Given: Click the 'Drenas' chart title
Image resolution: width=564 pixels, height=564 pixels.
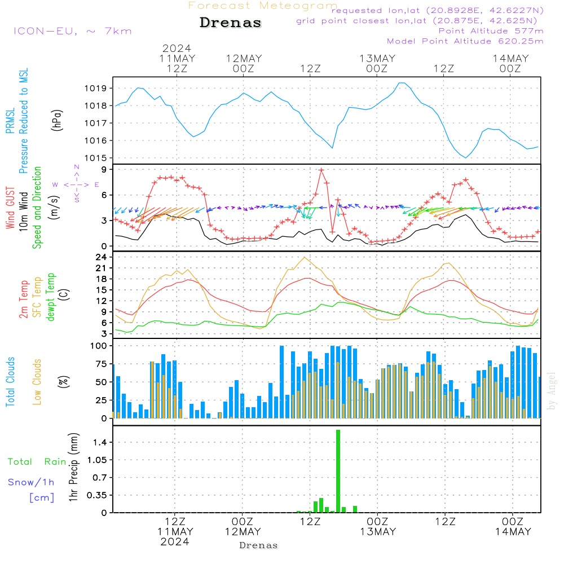Looking at the screenshot, I should (230, 23).
